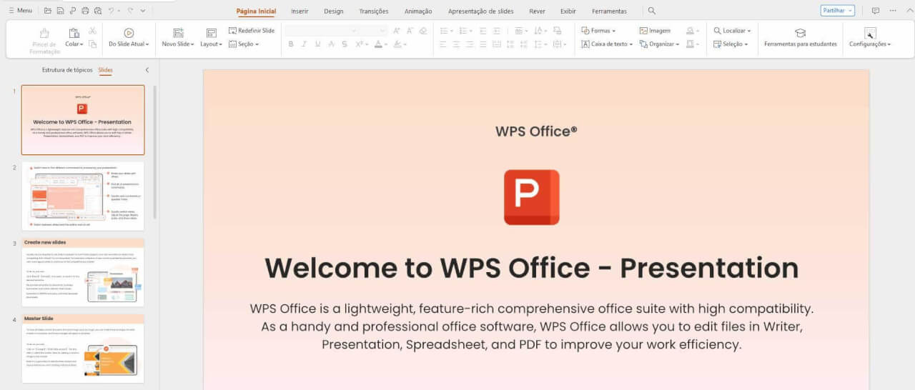This screenshot has height=390, width=915.
Task: Open the Formas shapes dropdown
Action: (x=598, y=31)
